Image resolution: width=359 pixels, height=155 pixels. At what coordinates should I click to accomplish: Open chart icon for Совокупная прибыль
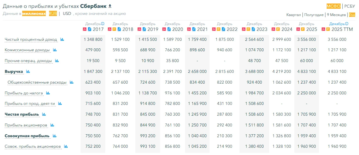coord(54,136)
